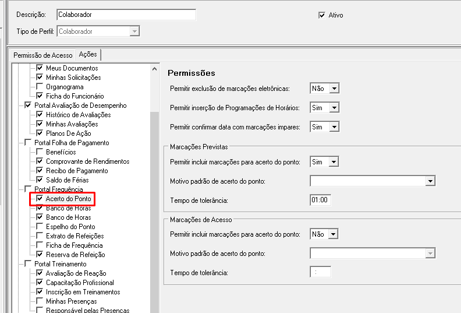Uncheck the Meus Documentos checkbox

click(40, 68)
